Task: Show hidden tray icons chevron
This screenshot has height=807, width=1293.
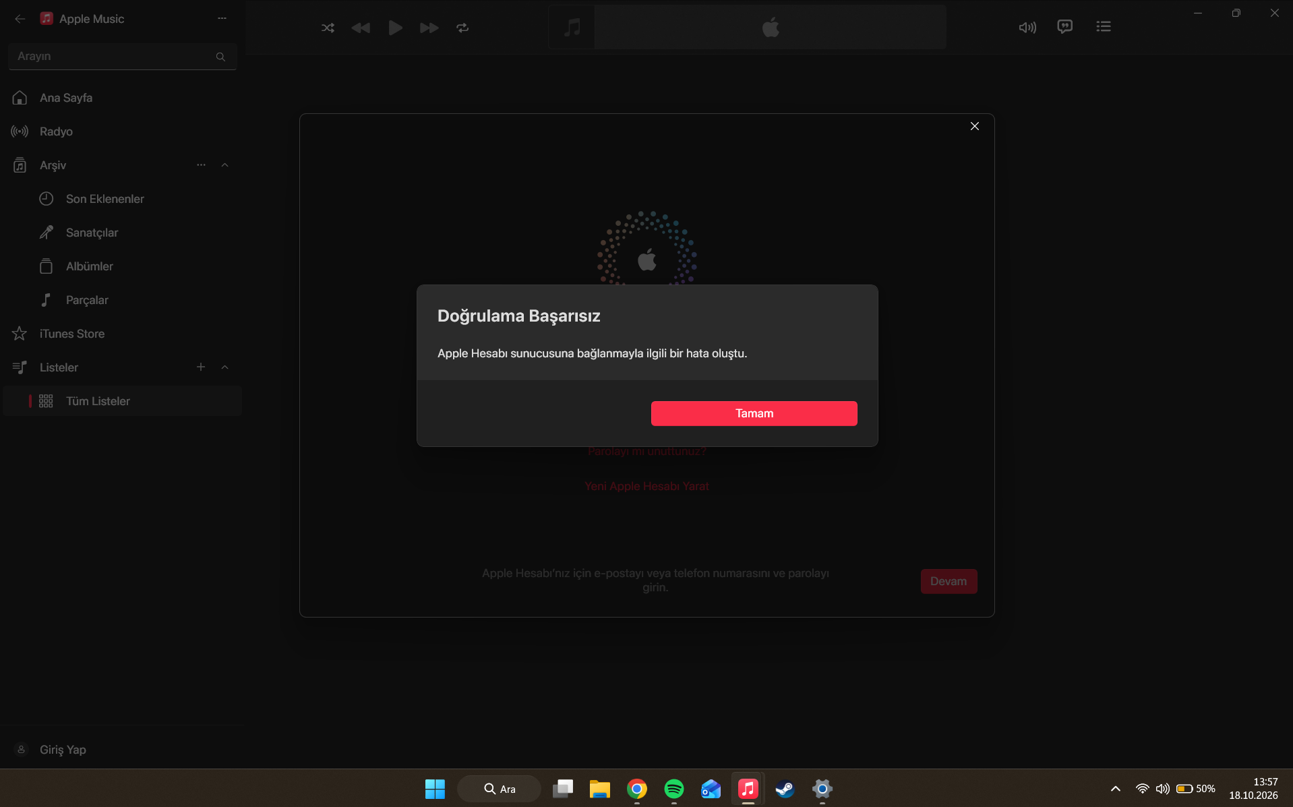Action: [x=1116, y=788]
